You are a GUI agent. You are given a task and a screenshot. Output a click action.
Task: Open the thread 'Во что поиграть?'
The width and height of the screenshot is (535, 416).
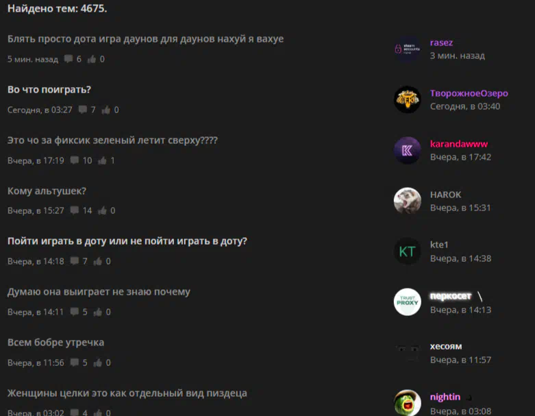(49, 90)
